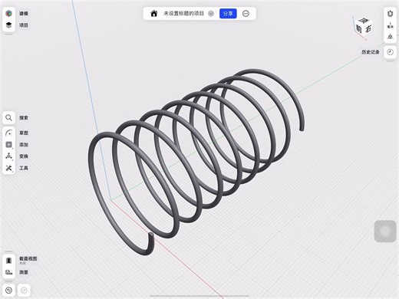The width and height of the screenshot is (399, 299).
Task: Click the 搜索 text label
Action: click(x=24, y=117)
